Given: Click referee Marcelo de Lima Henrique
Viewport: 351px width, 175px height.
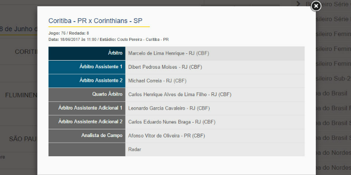Looking at the screenshot, I should tap(169, 53).
